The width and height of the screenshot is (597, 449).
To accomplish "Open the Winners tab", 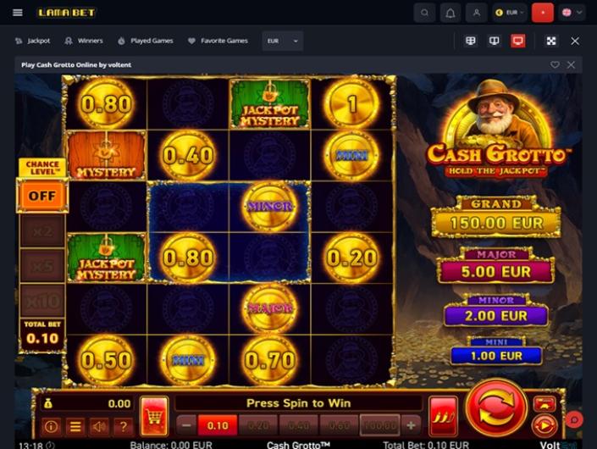I will 84,41.
